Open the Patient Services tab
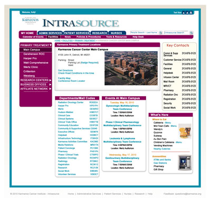Viewport: 211px width, 198px height. [x=76, y=33]
